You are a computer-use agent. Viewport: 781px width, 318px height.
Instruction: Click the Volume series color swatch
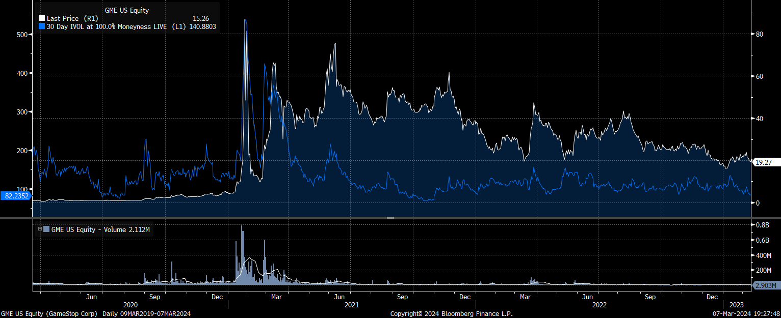tap(46, 229)
